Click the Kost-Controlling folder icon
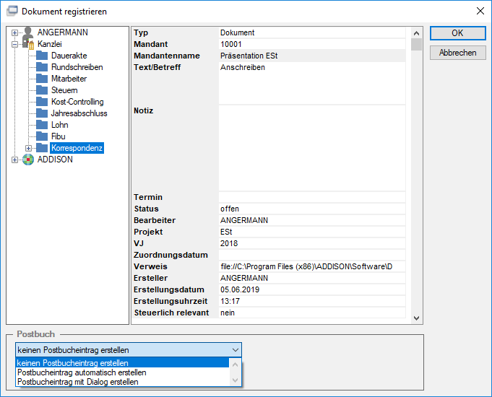Image resolution: width=492 pixels, height=397 pixels. point(42,102)
